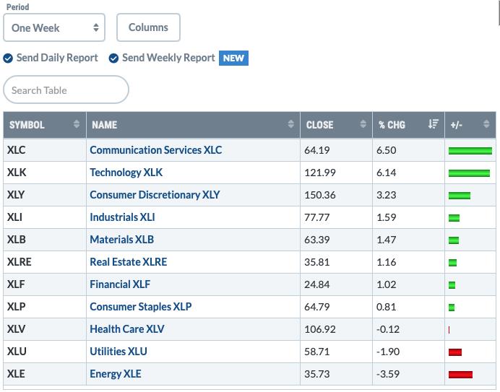Select the % CHG column header

coord(392,125)
